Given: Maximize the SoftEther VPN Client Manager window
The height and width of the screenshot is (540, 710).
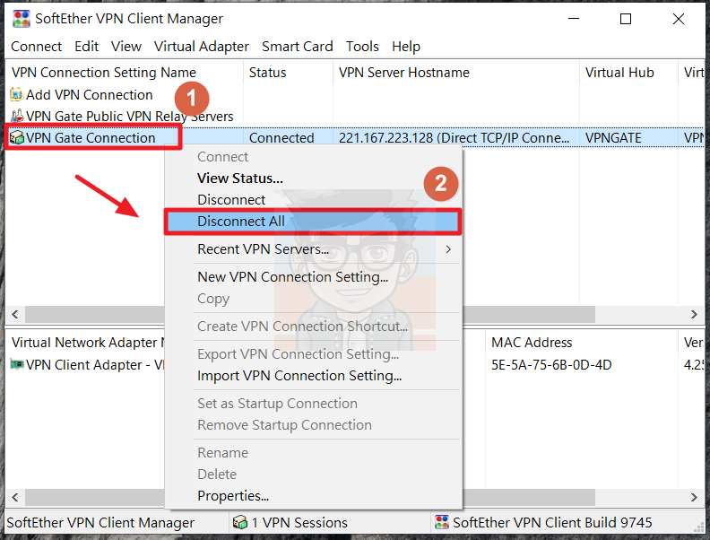Looking at the screenshot, I should [626, 19].
